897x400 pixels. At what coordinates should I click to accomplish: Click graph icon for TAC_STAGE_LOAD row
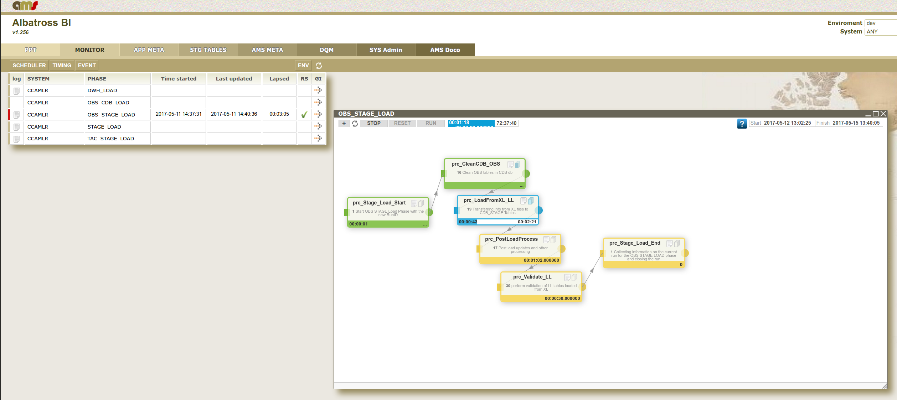click(318, 139)
